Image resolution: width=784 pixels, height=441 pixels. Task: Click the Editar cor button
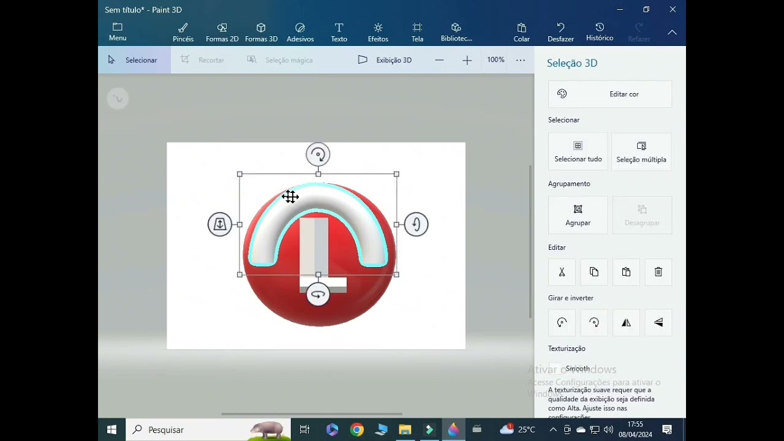coord(610,94)
